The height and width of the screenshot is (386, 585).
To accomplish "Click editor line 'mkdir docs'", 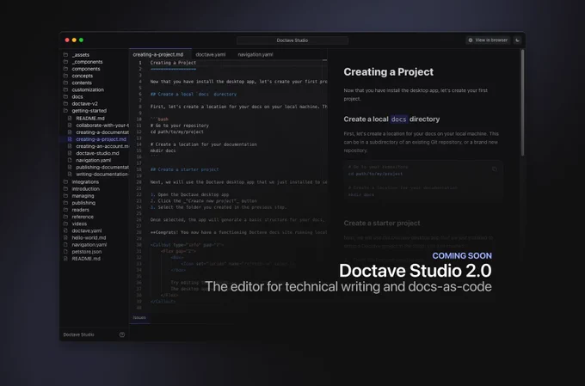I will (x=163, y=150).
